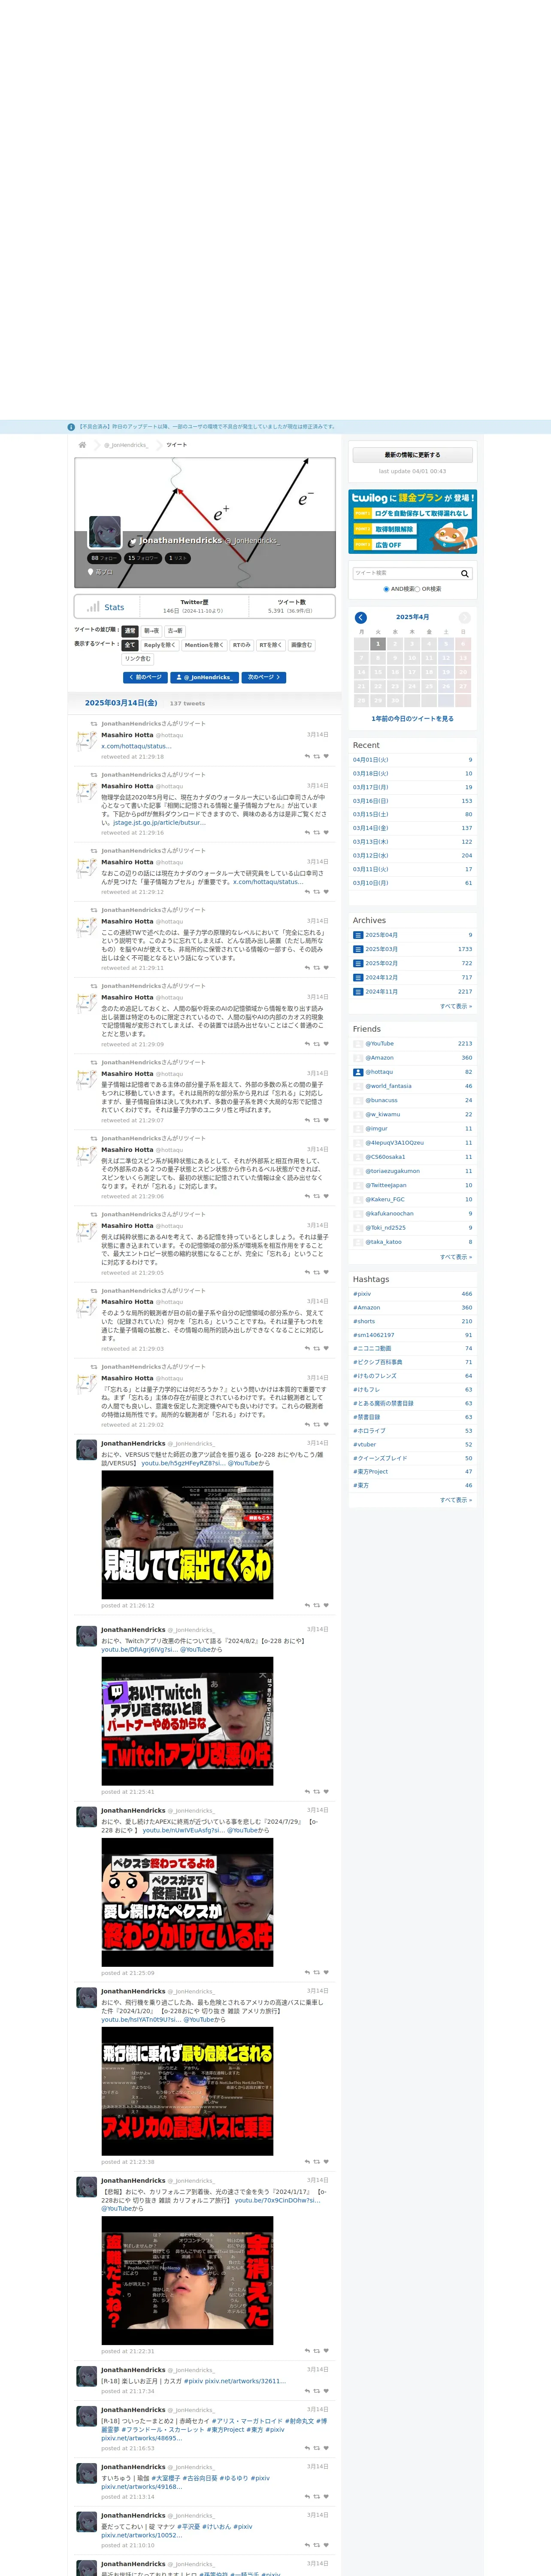Select 通常 tweet sort order
The image size is (551, 2576).
coord(130,631)
